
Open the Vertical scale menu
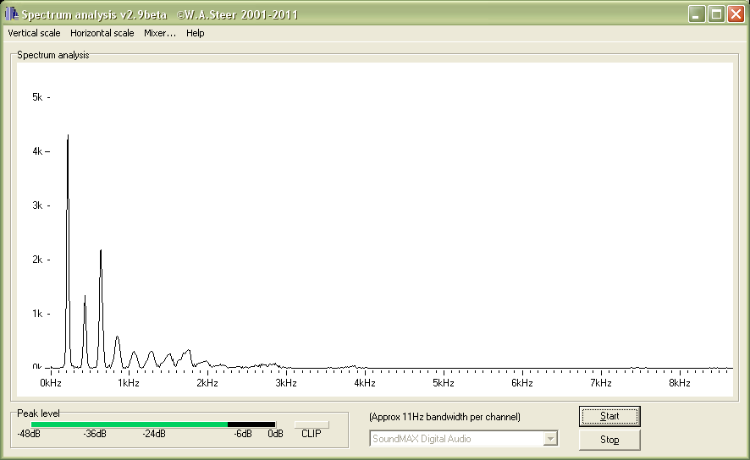pos(34,33)
